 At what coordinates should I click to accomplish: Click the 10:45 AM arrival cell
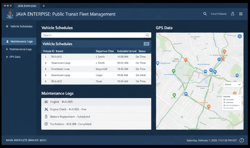tap(123, 69)
